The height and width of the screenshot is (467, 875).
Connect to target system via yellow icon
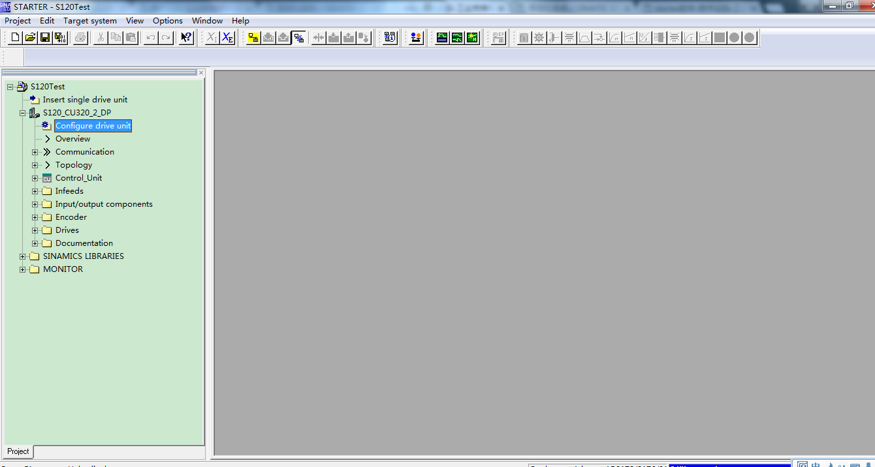coord(253,38)
